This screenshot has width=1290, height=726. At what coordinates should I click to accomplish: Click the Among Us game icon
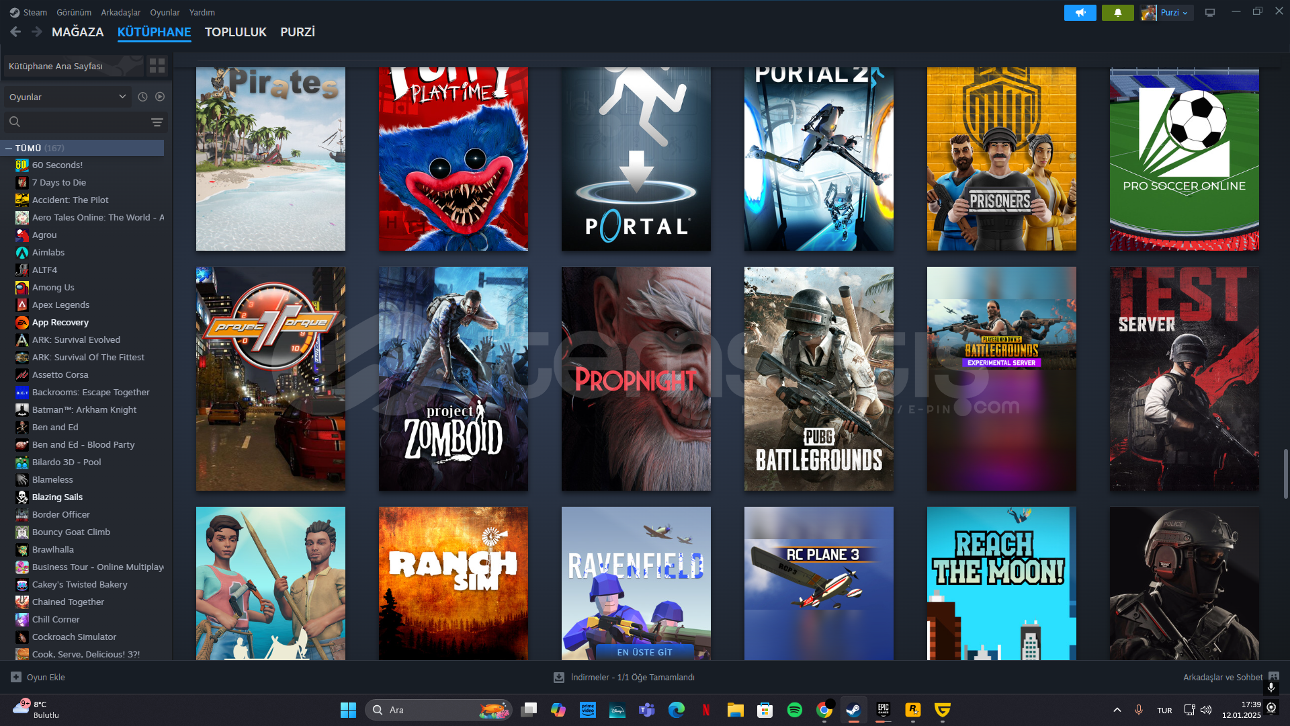tap(22, 287)
